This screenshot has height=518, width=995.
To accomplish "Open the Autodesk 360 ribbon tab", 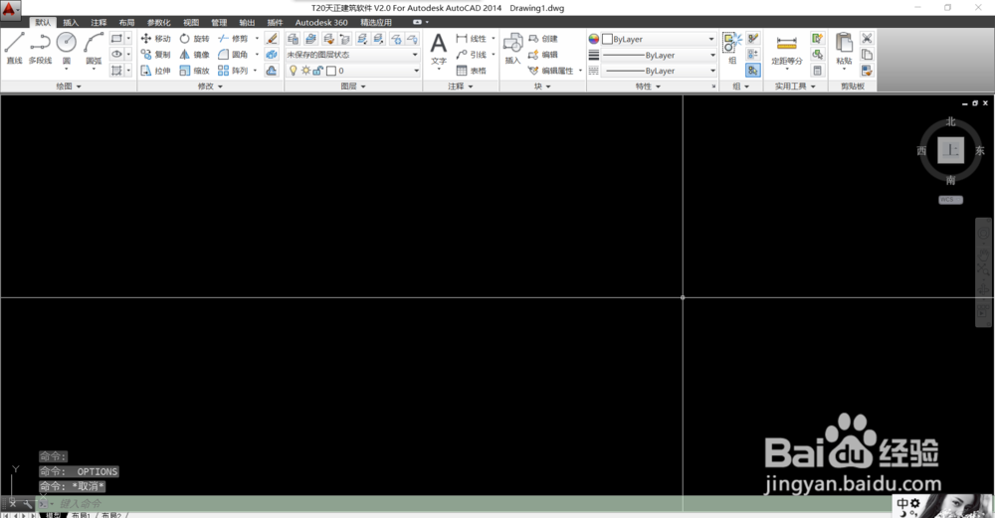I will coord(321,22).
